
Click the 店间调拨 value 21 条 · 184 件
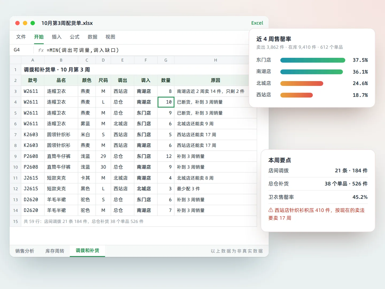[x=351, y=171]
